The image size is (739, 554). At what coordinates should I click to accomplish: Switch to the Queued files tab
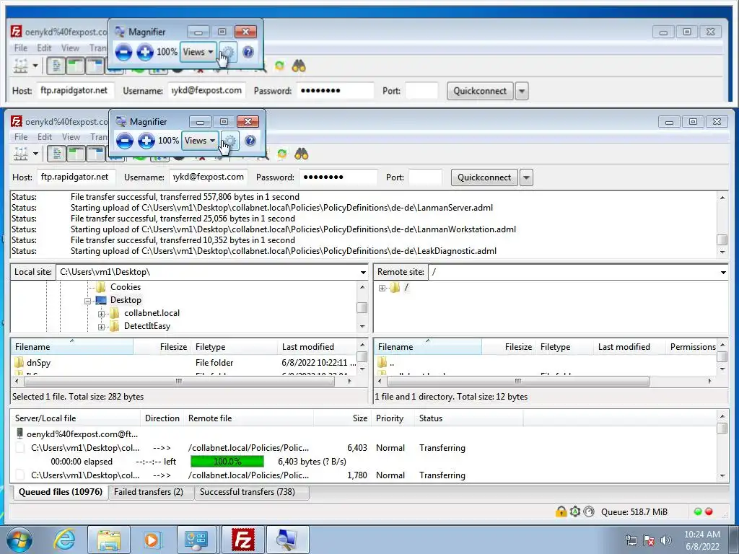[x=61, y=492]
